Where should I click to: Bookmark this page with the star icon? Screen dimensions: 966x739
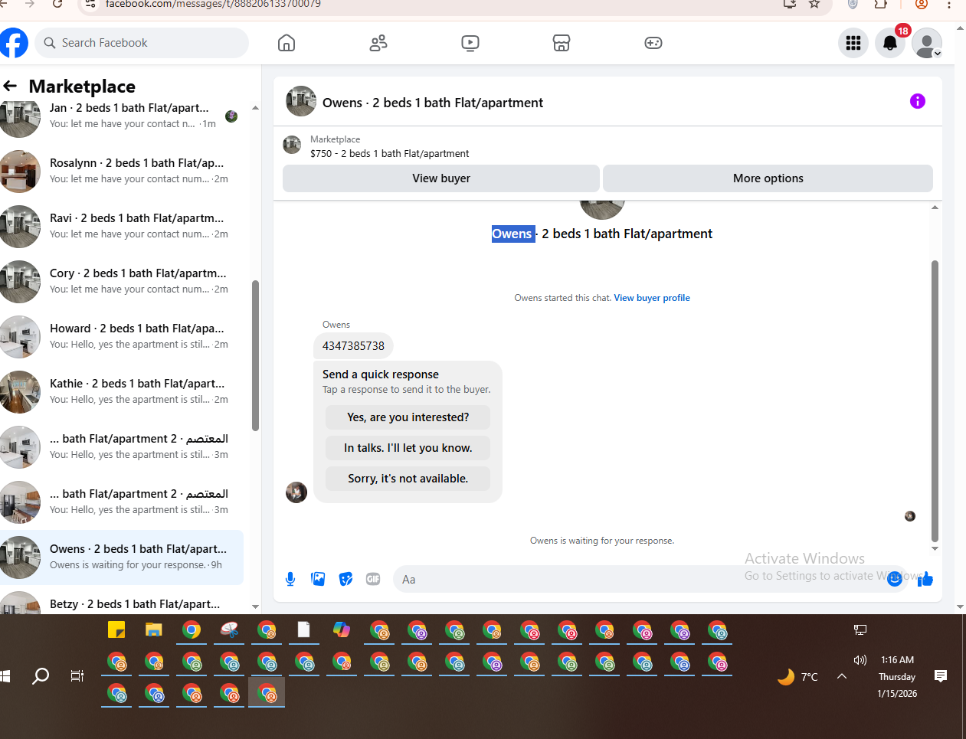814,4
